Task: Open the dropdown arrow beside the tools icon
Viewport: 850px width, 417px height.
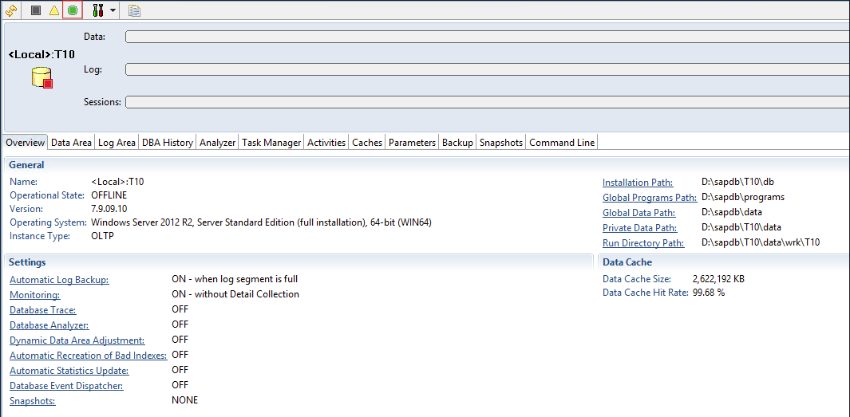Action: 113,10
